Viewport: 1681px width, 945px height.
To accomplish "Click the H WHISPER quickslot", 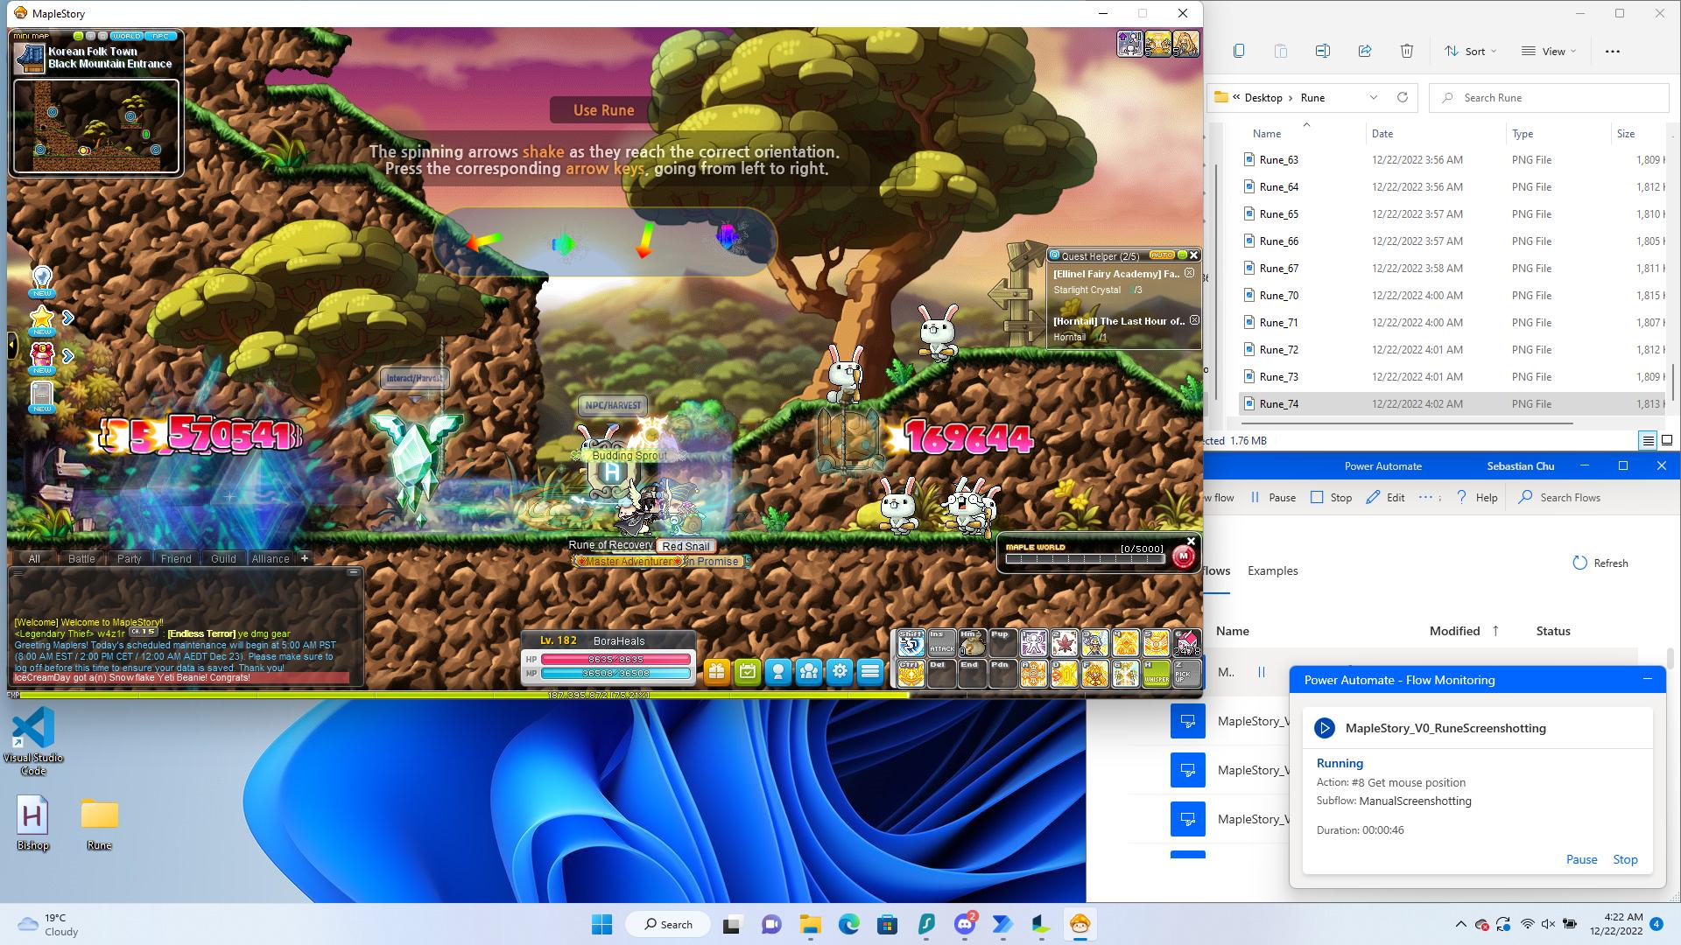I will click(1156, 673).
